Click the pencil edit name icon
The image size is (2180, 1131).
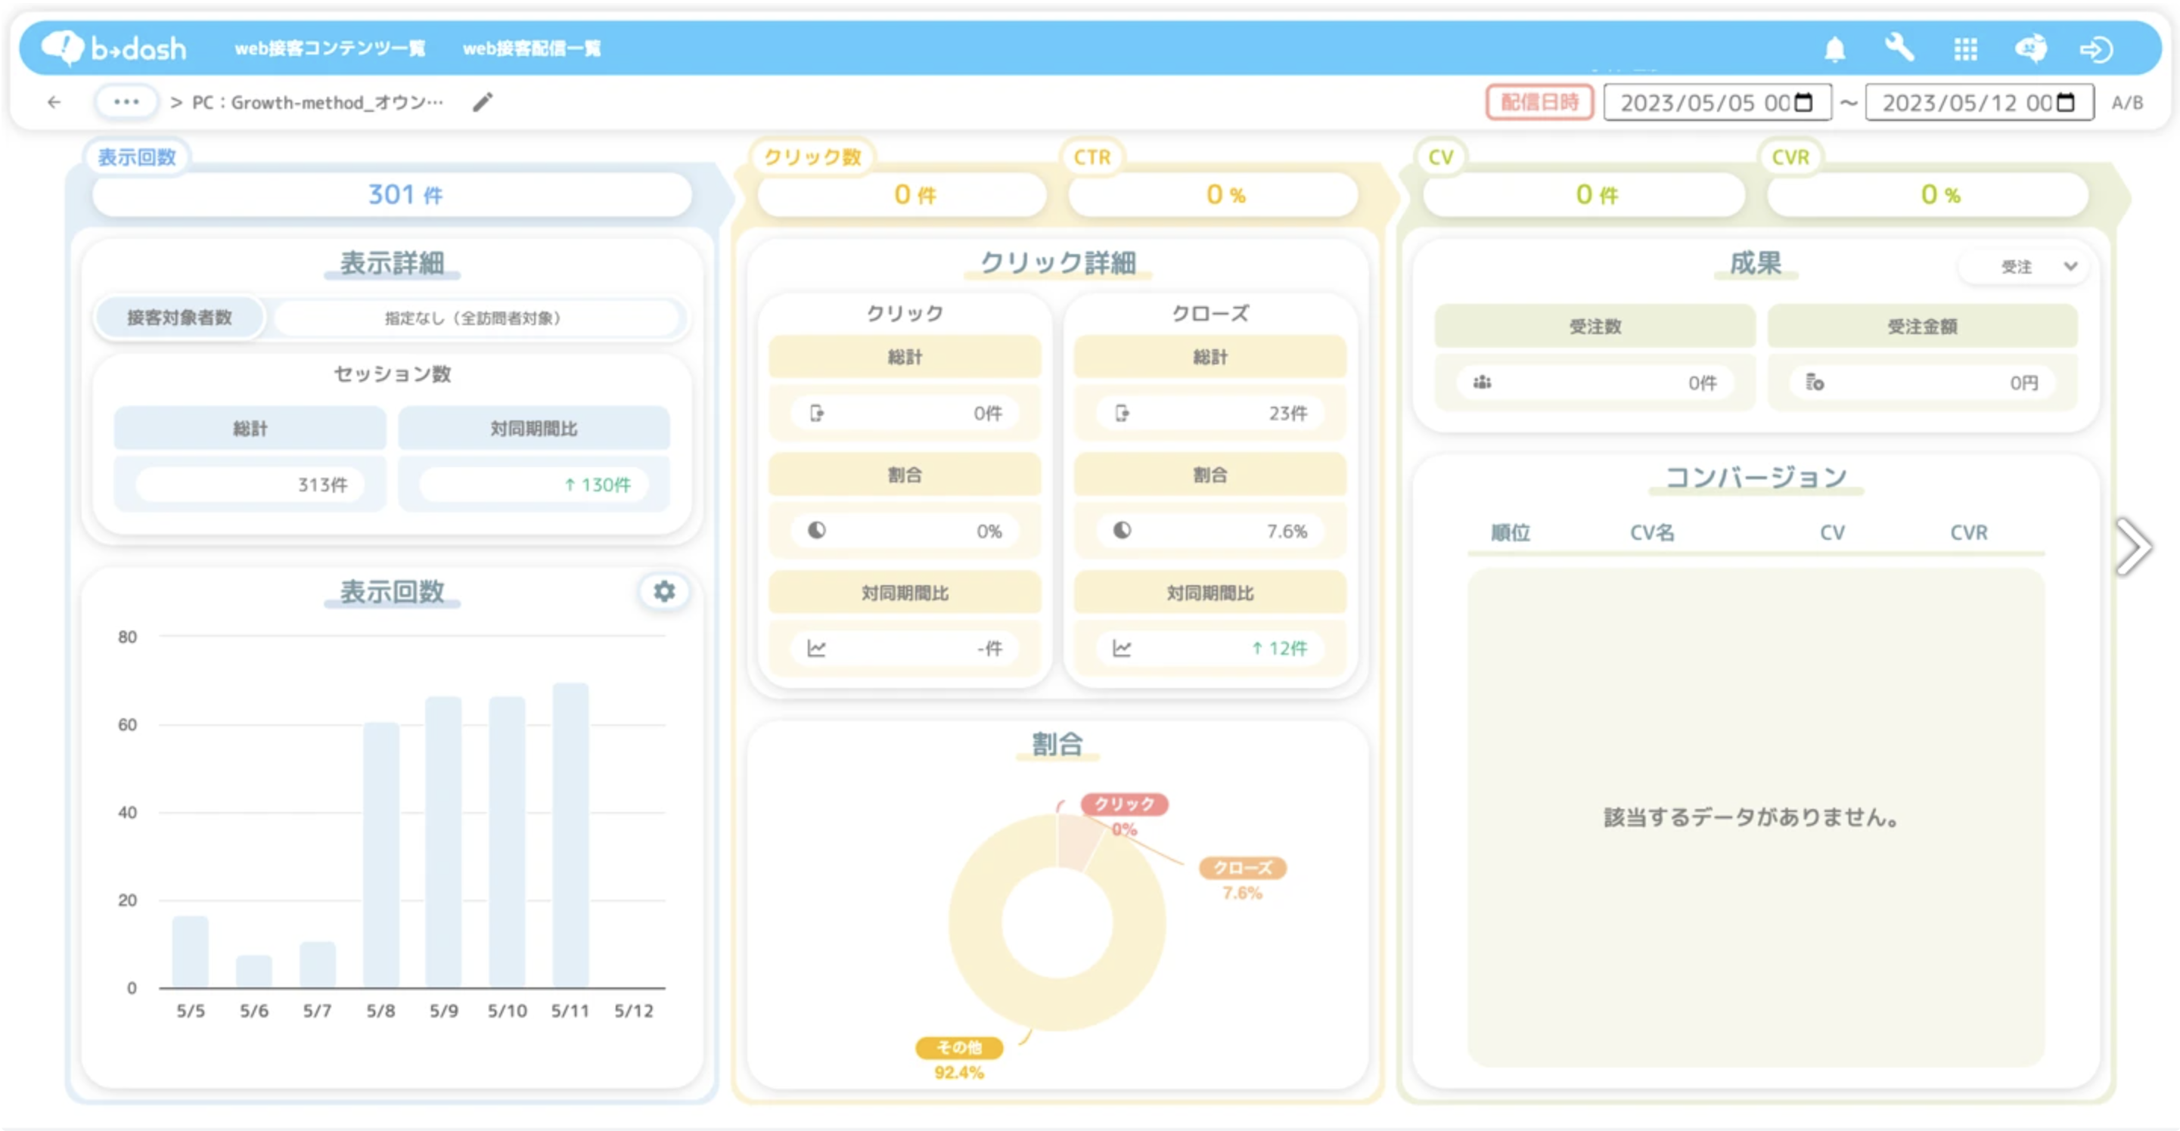coord(483,102)
